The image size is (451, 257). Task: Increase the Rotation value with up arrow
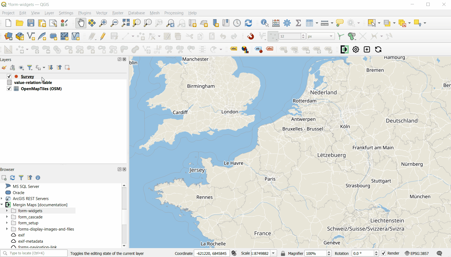tap(376, 252)
